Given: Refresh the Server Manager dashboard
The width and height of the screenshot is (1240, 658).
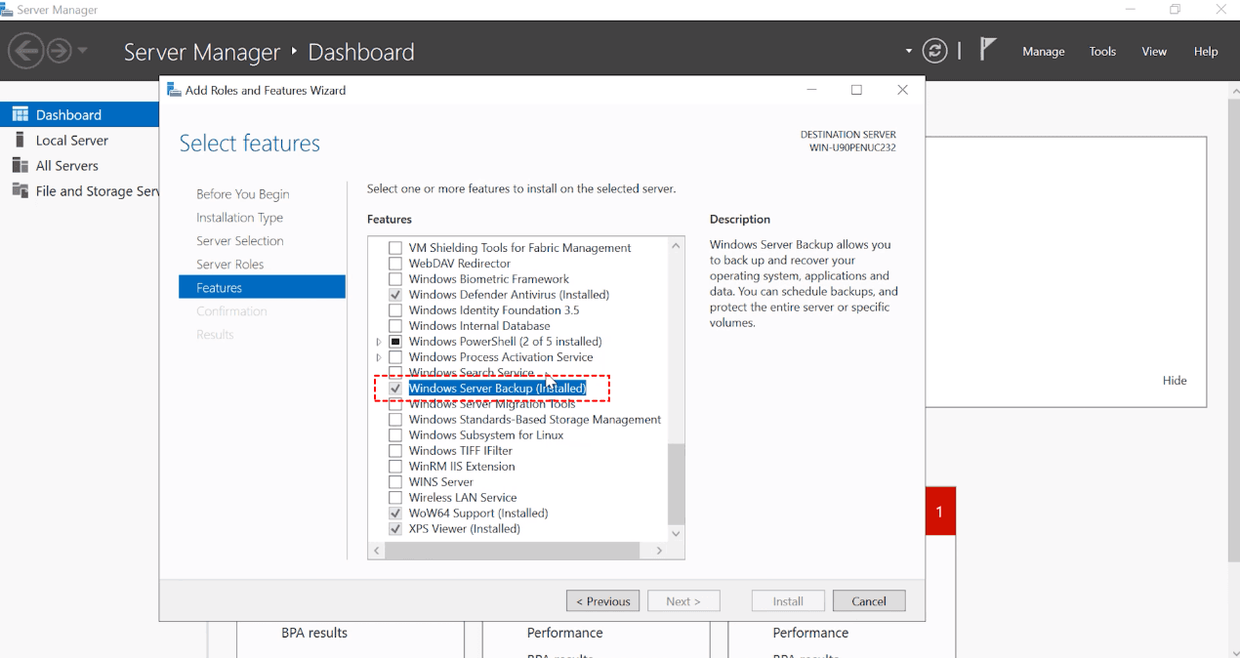Looking at the screenshot, I should point(934,51).
